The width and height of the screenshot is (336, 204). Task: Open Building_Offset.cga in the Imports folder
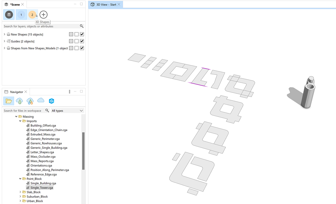pyautogui.click(x=44, y=125)
